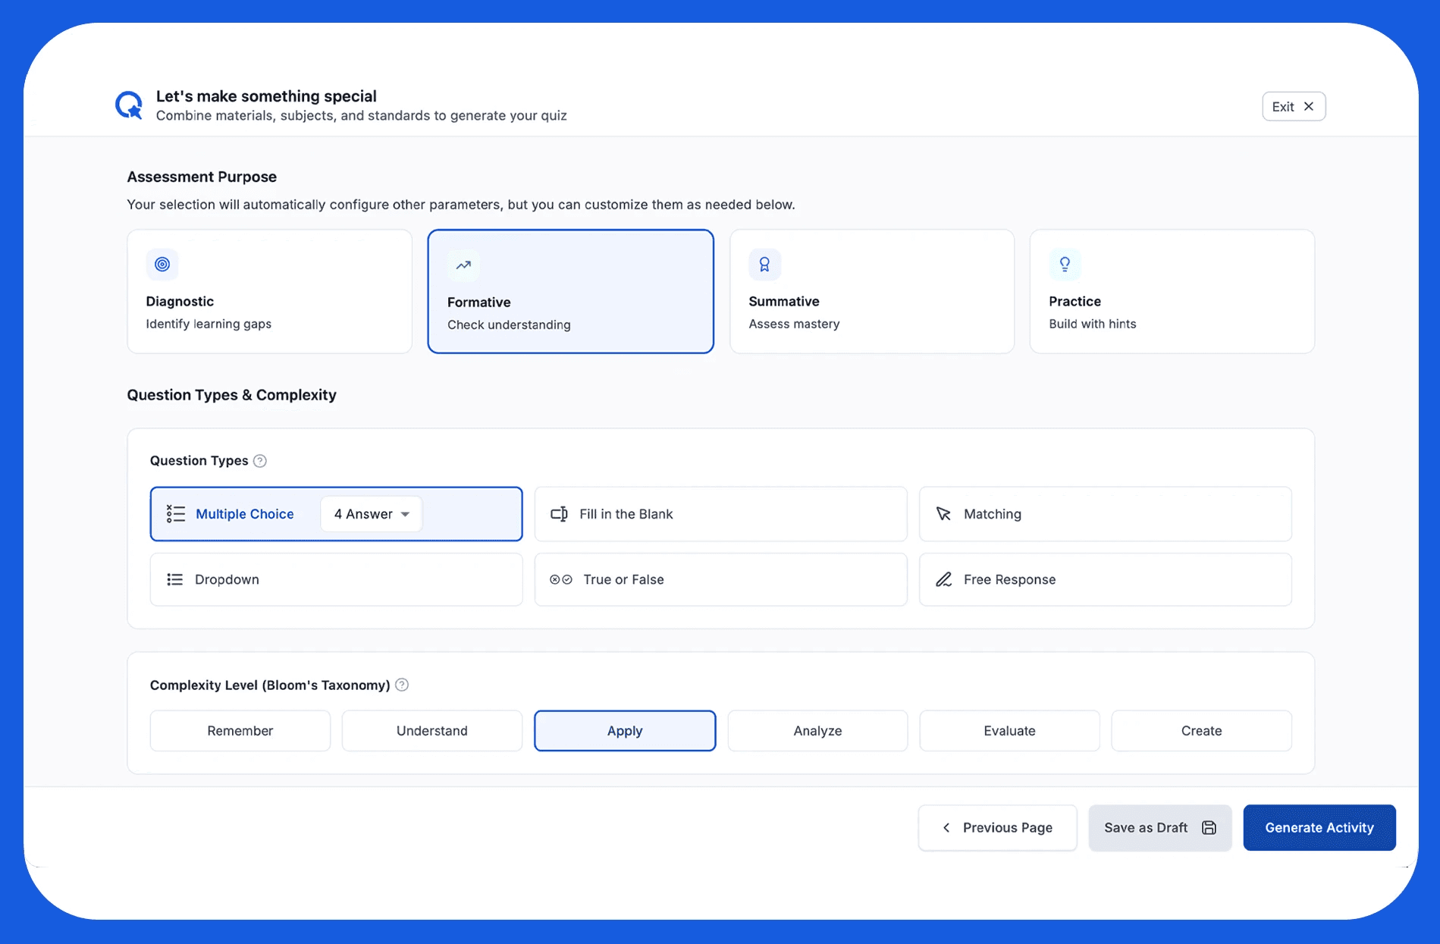This screenshot has width=1440, height=944.
Task: Select the Evaluate complexity level
Action: 1009,731
